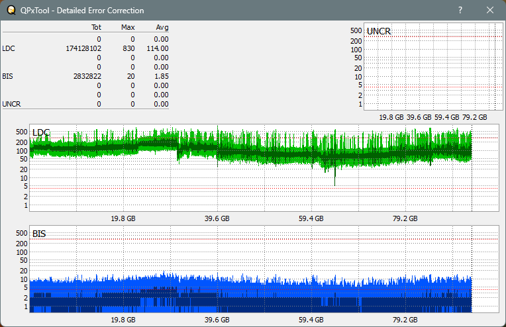The height and width of the screenshot is (327, 506).
Task: Click the UNCR row label in table
Action: click(x=11, y=104)
